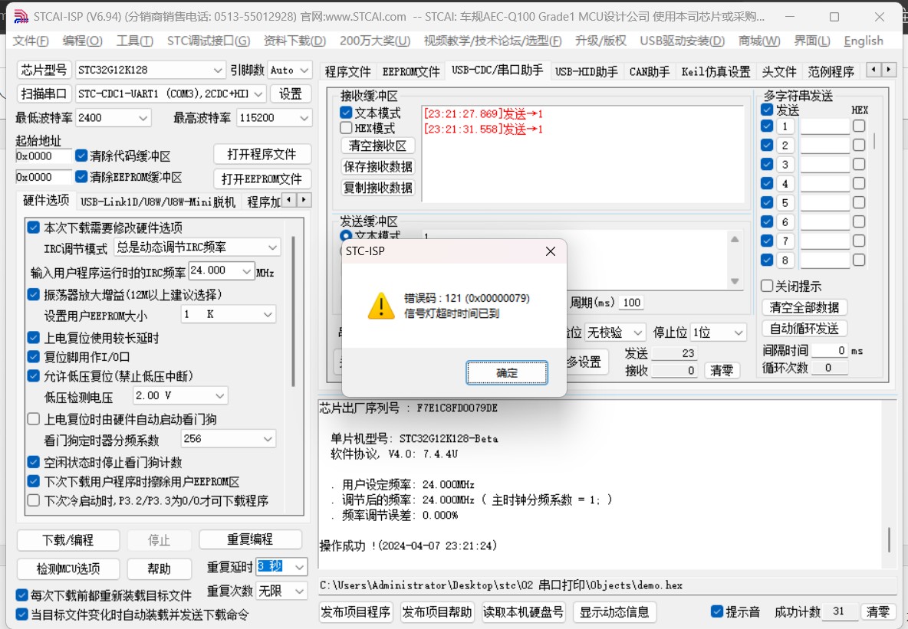Toggle 清除EEPROM缓冲区 checkbox

81,177
